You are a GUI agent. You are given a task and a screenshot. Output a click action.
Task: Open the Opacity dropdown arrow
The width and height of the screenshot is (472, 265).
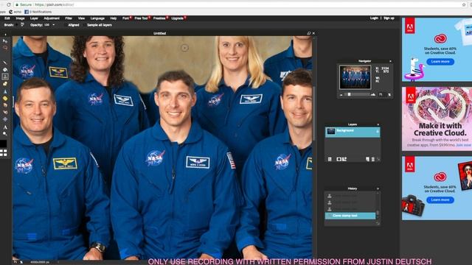click(x=54, y=25)
